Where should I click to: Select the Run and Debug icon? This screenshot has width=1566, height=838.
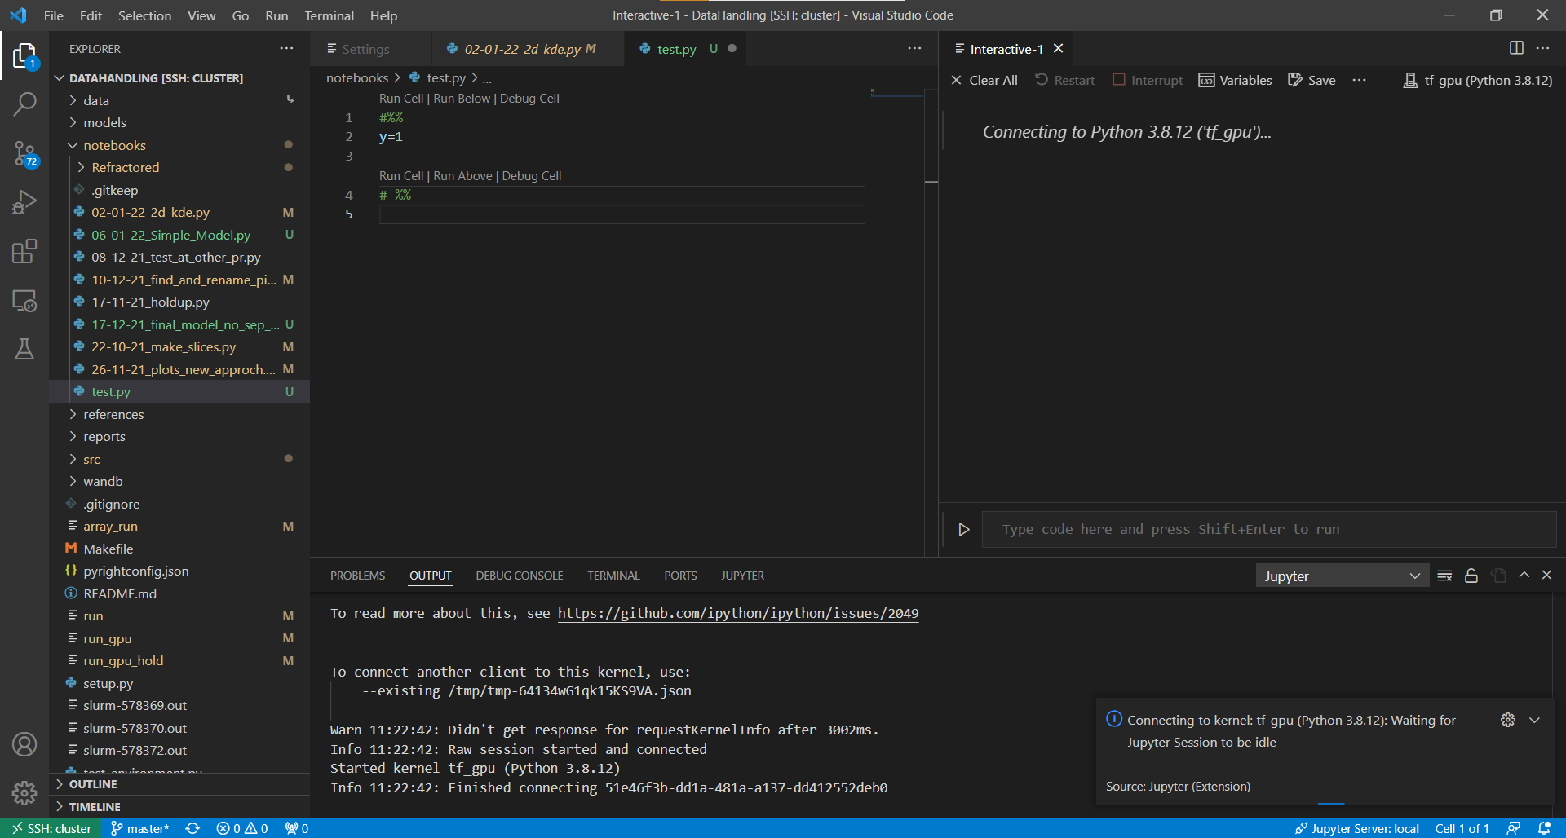[x=24, y=202]
